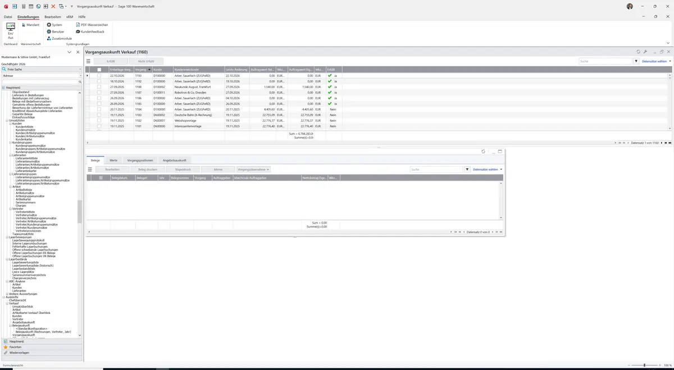This screenshot has width=674, height=370.
Task: Click filter funnel icon beside upper Suche field
Action: click(636, 61)
